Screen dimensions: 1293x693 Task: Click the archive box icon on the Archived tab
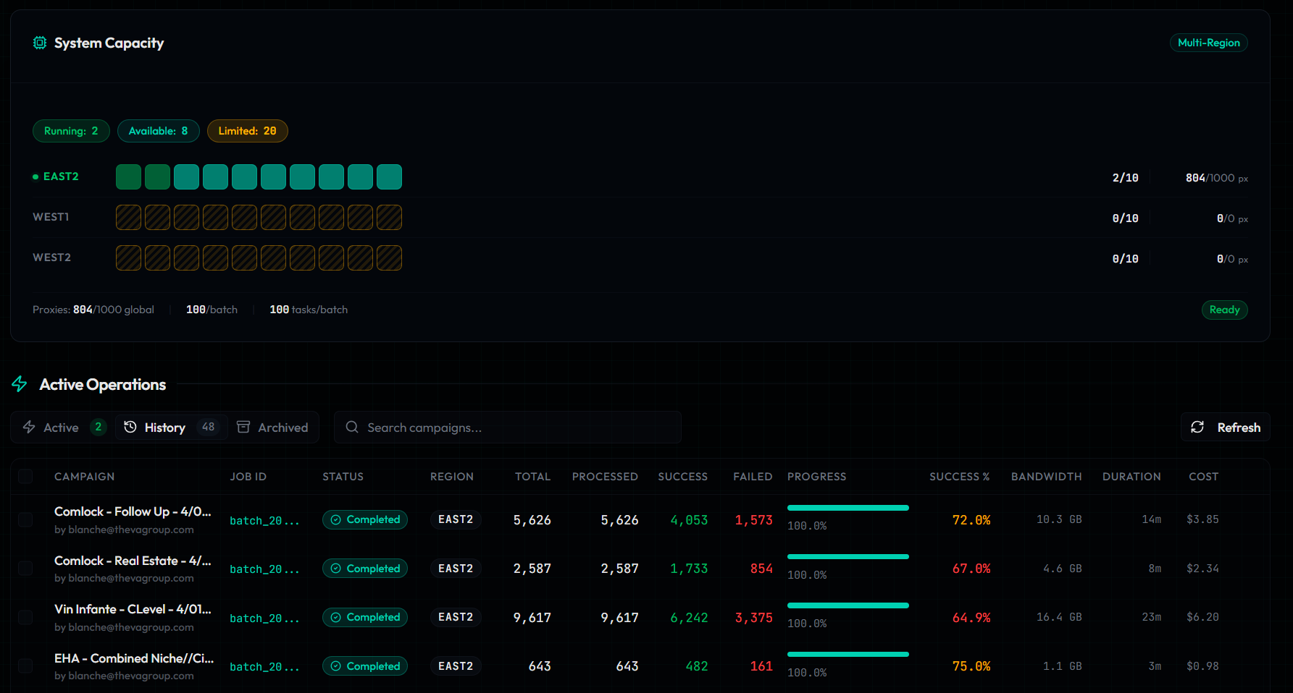tap(244, 427)
